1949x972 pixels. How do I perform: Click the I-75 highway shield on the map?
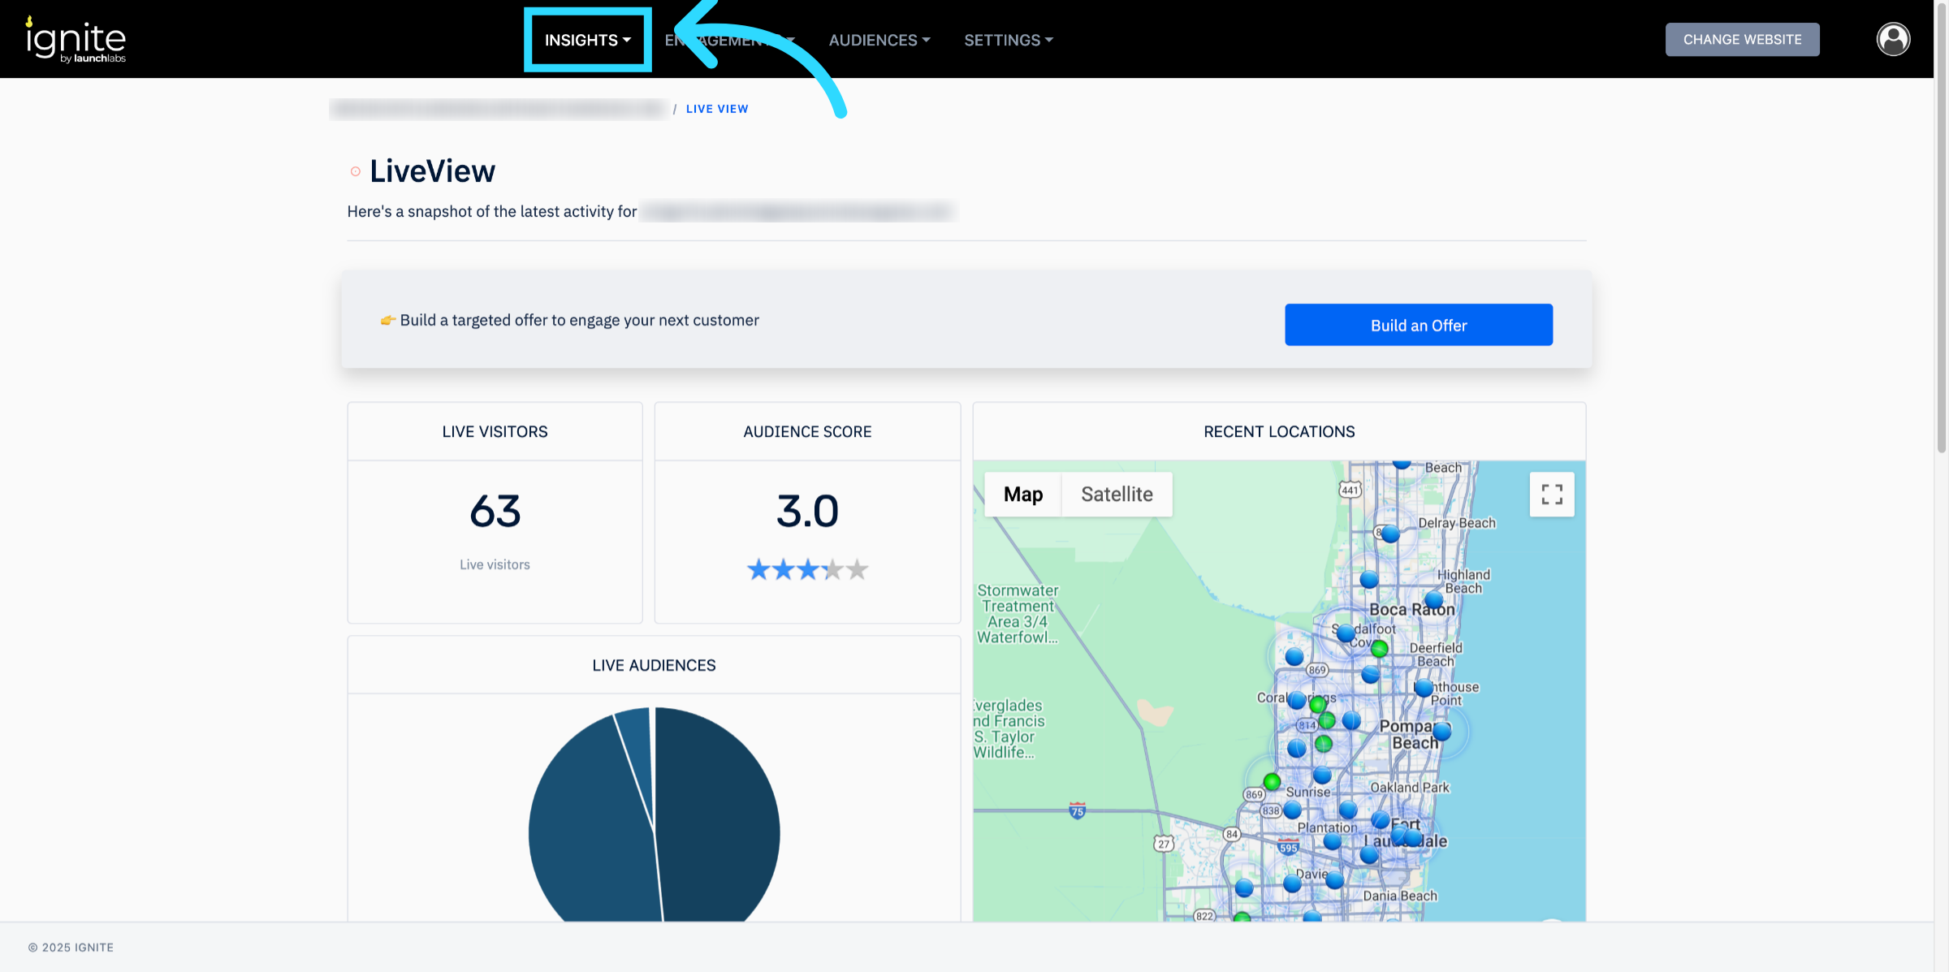1077,810
